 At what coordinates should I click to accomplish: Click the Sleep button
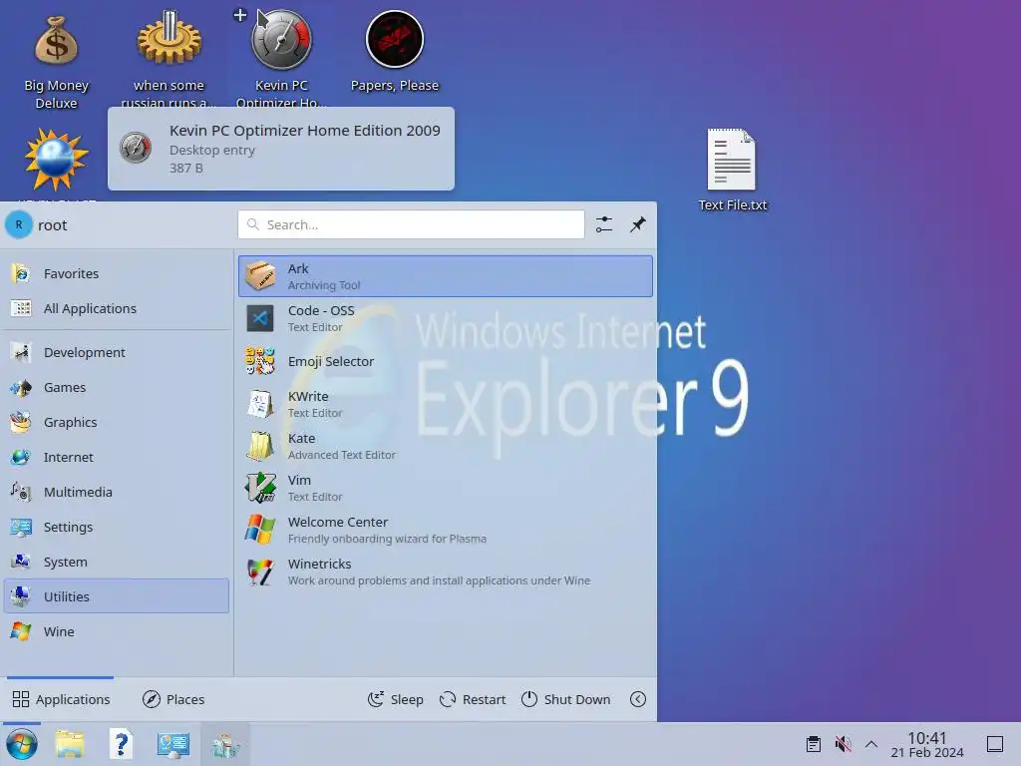(x=395, y=699)
